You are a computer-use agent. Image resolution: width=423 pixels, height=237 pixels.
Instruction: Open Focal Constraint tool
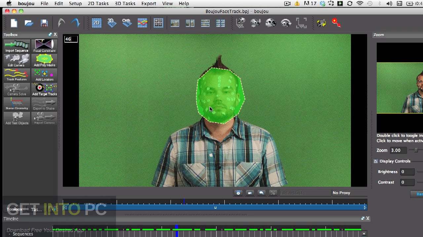(44, 46)
